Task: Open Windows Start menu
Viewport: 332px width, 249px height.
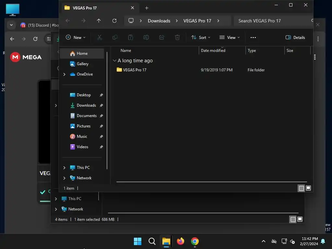Action: click(x=137, y=241)
